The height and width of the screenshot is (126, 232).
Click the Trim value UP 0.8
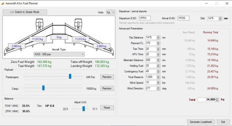point(50,106)
